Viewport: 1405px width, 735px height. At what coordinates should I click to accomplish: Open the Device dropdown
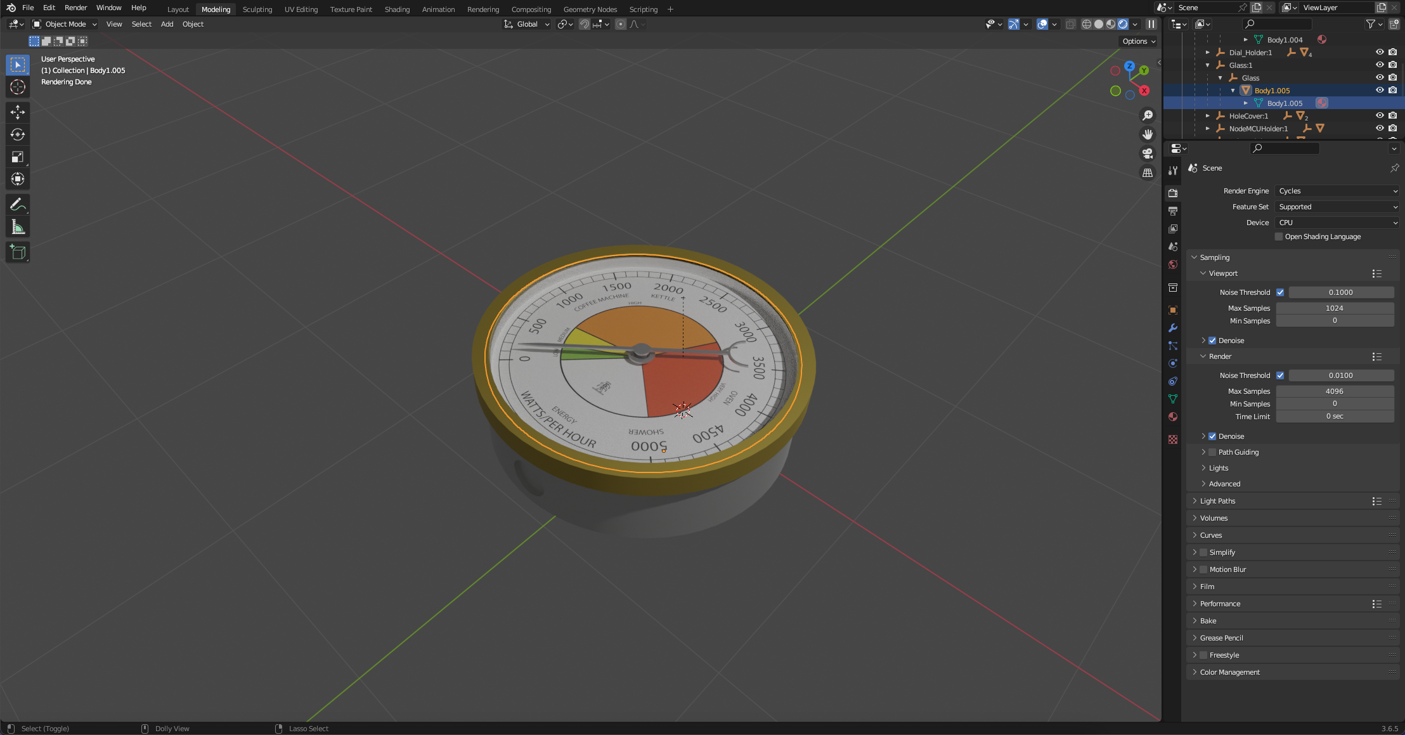1338,223
